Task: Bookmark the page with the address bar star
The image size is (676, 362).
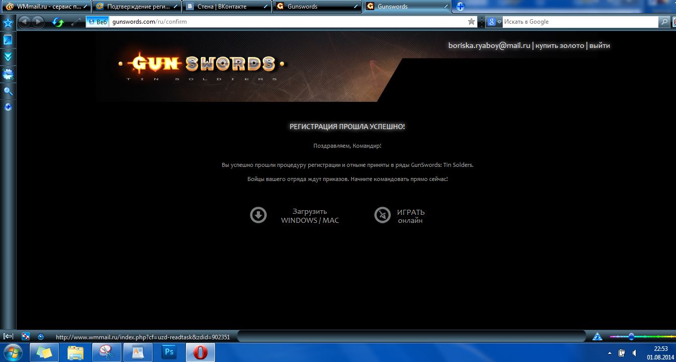Action: [x=471, y=22]
